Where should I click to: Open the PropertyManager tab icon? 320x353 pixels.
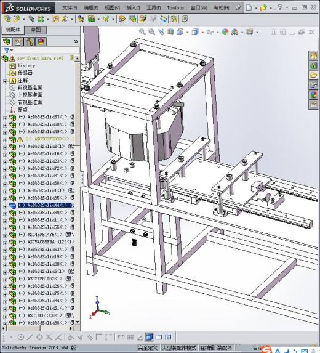click(18, 42)
